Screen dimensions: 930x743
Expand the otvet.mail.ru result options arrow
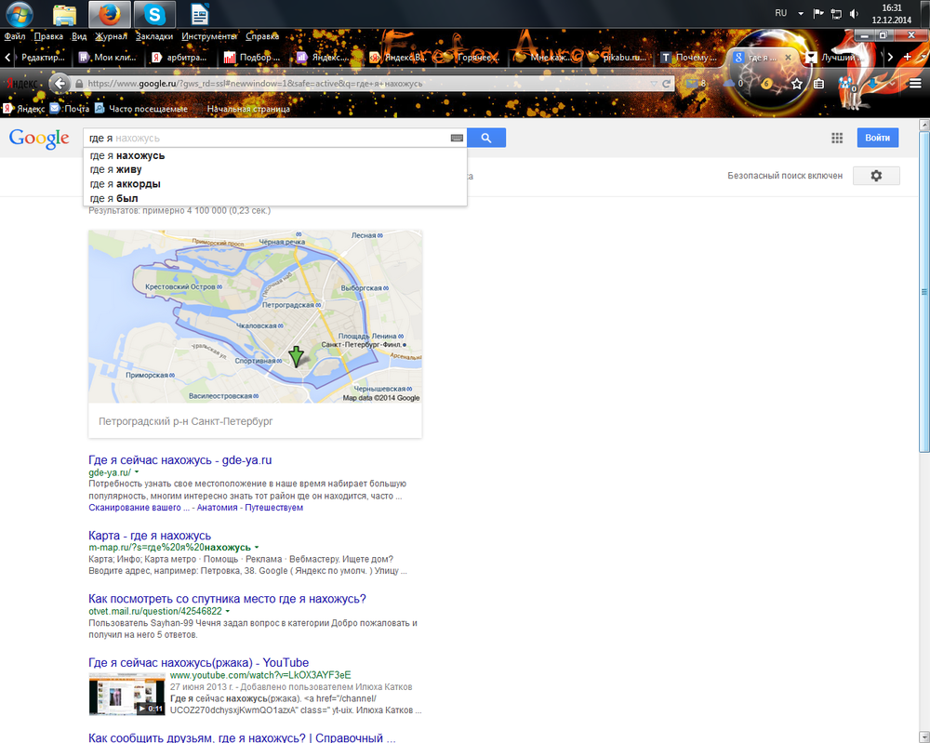(x=228, y=611)
